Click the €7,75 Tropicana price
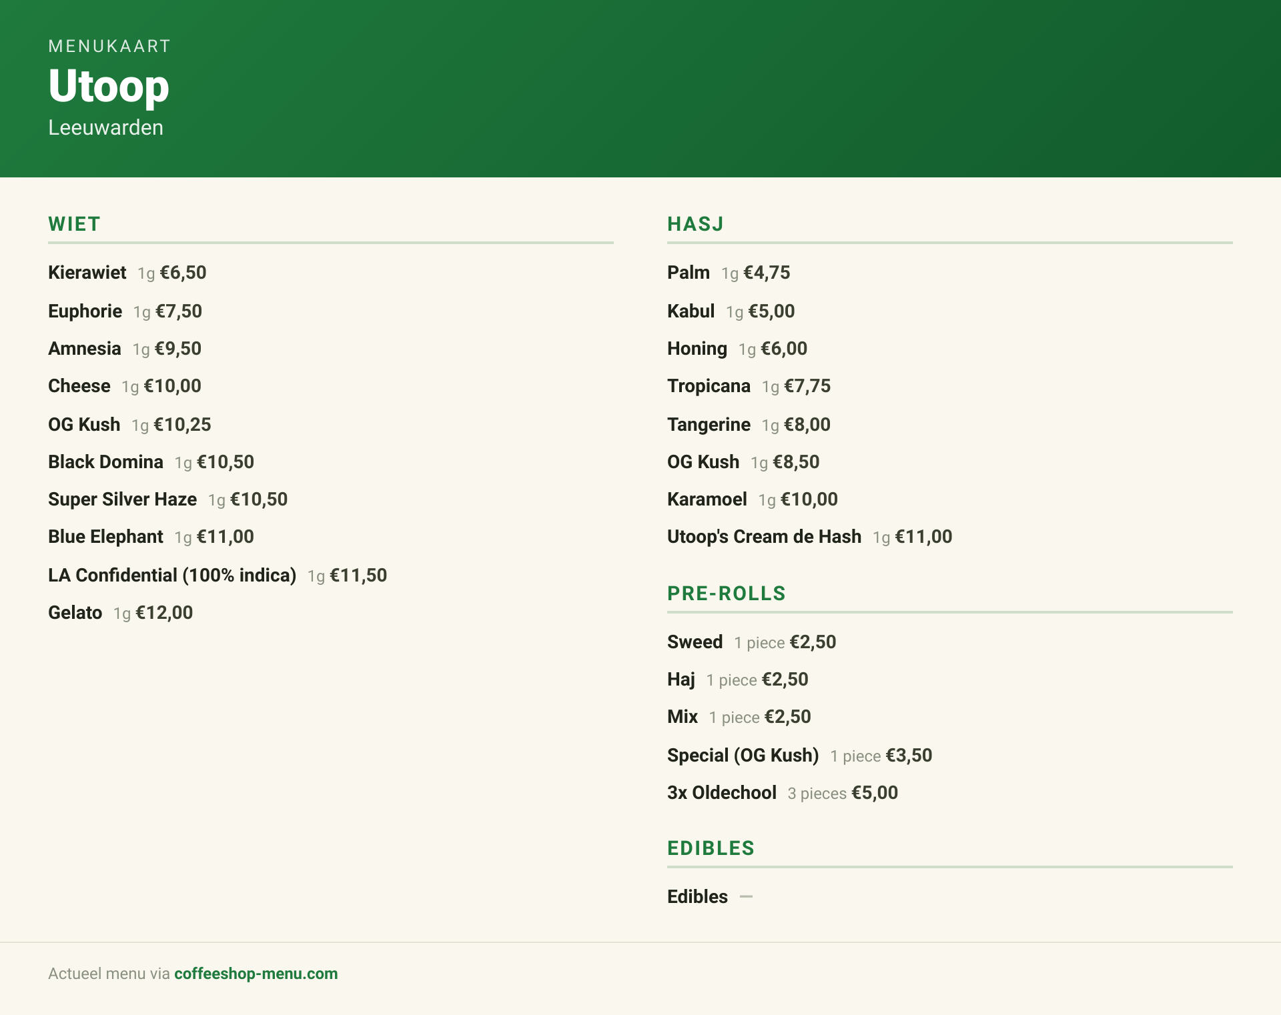1281x1015 pixels. 807,386
